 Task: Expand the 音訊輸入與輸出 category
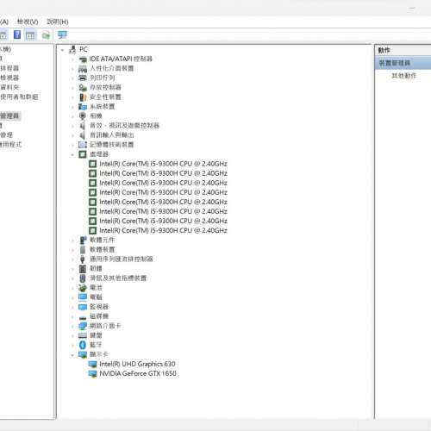(72, 135)
